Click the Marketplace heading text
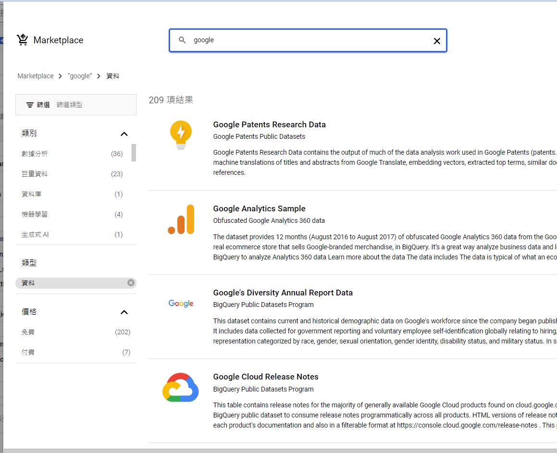This screenshot has height=453, width=557. click(x=58, y=40)
